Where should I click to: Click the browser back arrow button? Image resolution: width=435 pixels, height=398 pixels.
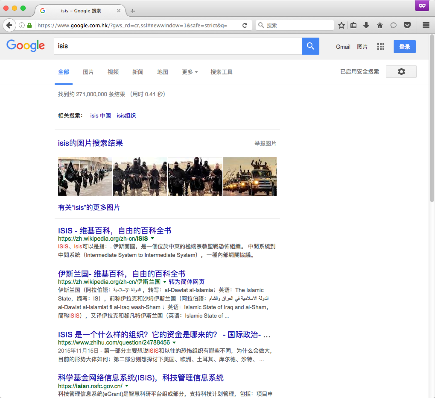point(9,25)
